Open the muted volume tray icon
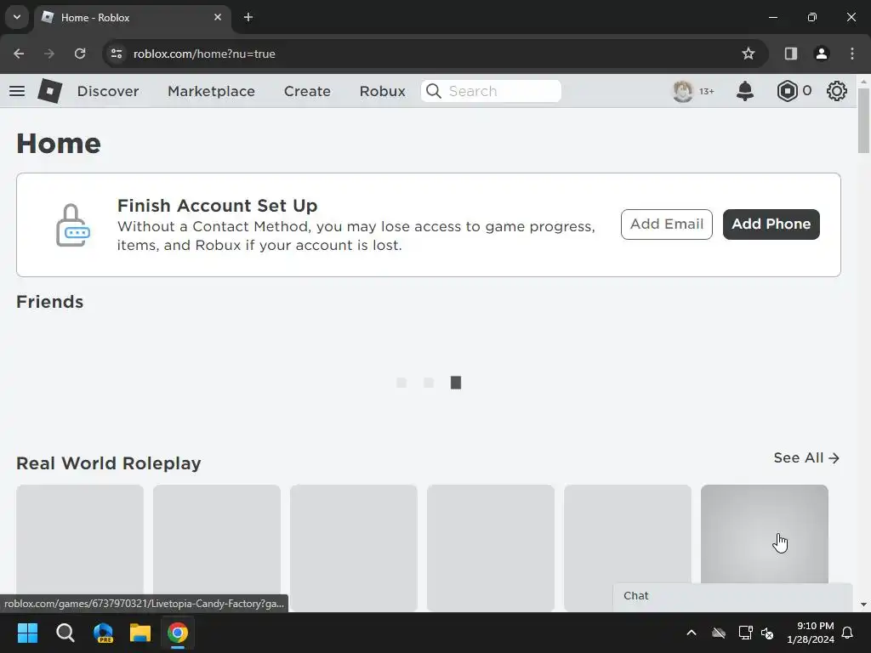Image resolution: width=871 pixels, height=653 pixels. pyautogui.click(x=768, y=633)
